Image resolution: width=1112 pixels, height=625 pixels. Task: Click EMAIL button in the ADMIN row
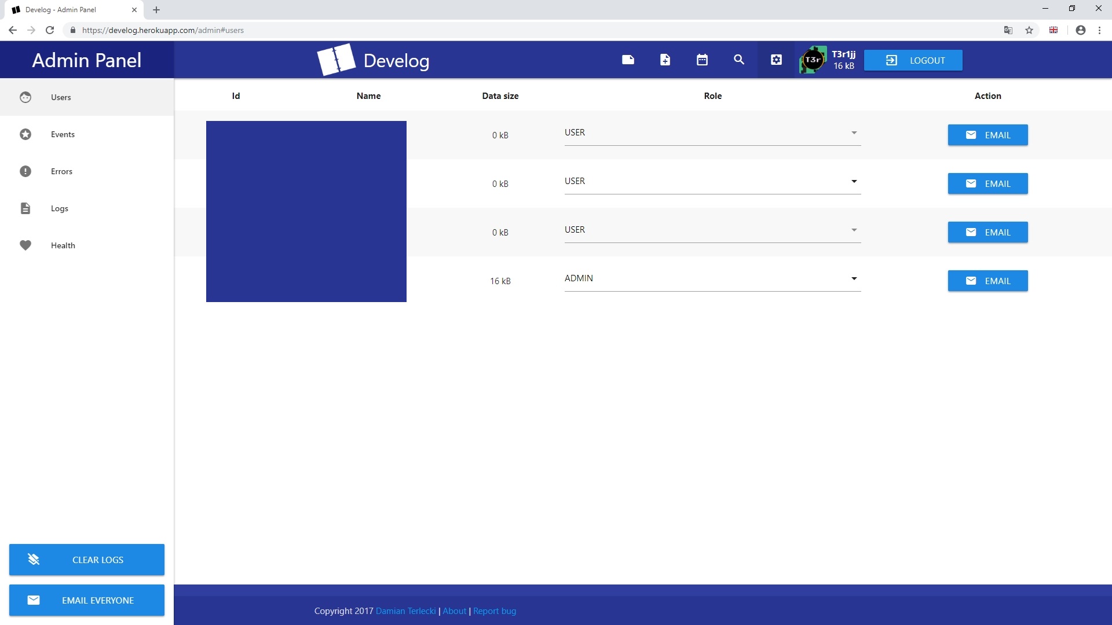(x=987, y=281)
